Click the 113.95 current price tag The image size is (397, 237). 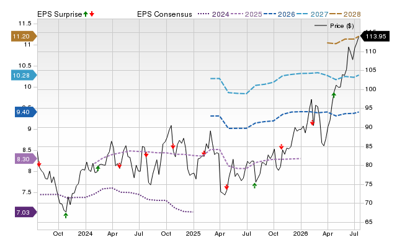point(375,37)
